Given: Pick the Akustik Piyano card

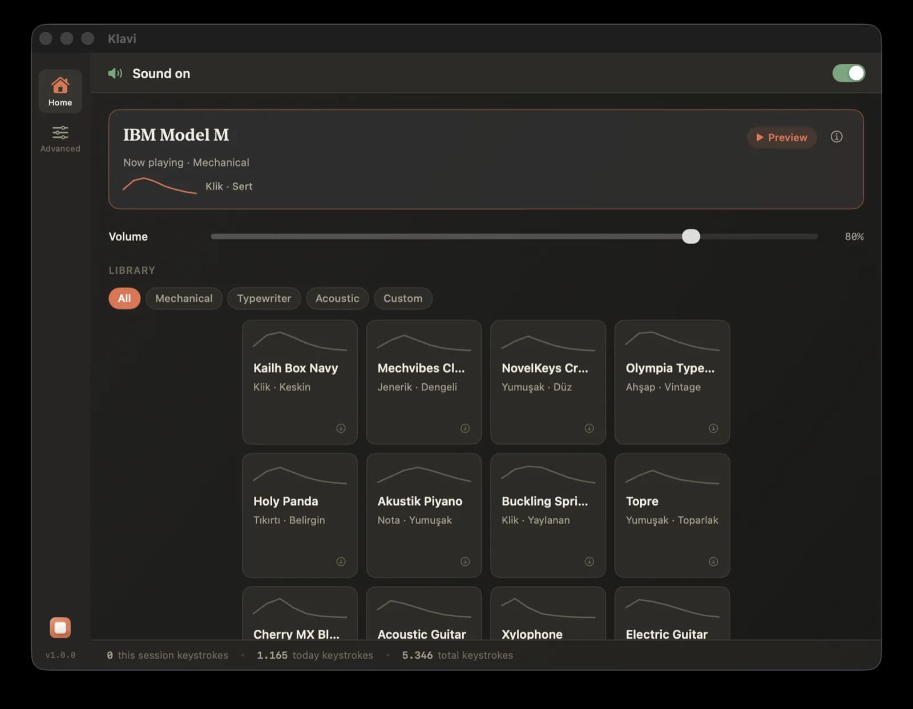Looking at the screenshot, I should (424, 516).
